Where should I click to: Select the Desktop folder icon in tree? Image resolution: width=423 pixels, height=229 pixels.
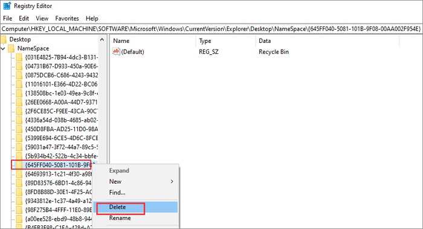(4, 40)
